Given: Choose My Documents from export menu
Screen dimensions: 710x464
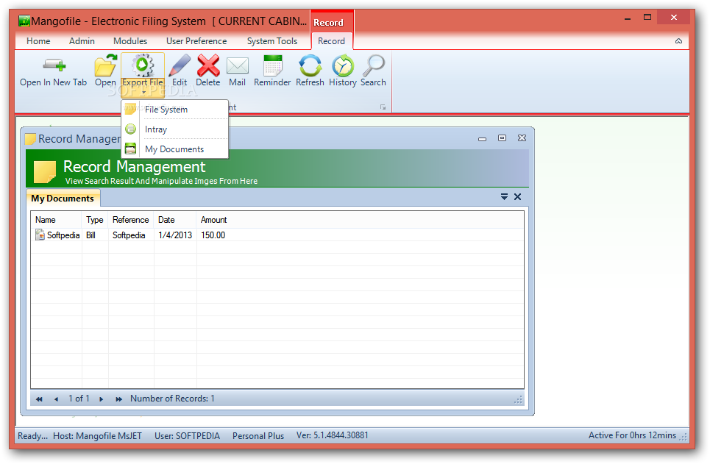Looking at the screenshot, I should 175,149.
